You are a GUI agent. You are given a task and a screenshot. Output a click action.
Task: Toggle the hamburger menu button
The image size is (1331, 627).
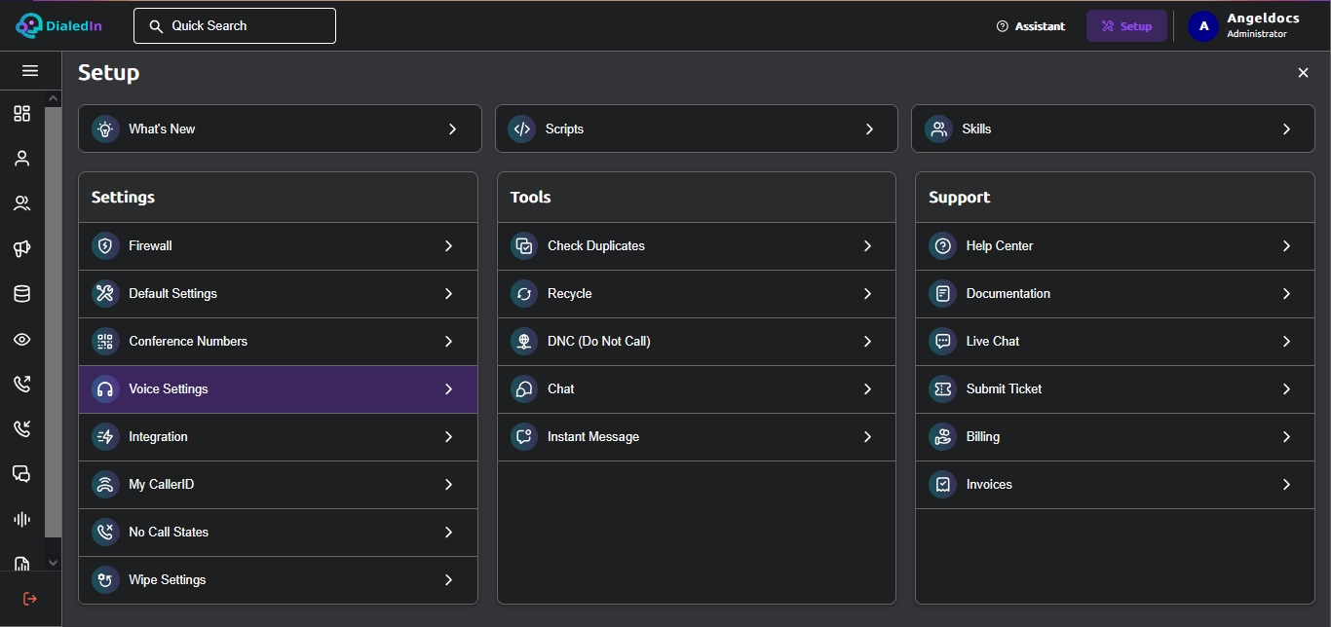click(30, 71)
